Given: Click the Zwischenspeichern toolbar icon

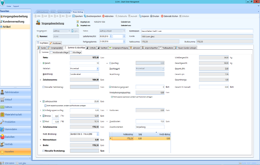Looking at the screenshot, I should [x=85, y=16].
